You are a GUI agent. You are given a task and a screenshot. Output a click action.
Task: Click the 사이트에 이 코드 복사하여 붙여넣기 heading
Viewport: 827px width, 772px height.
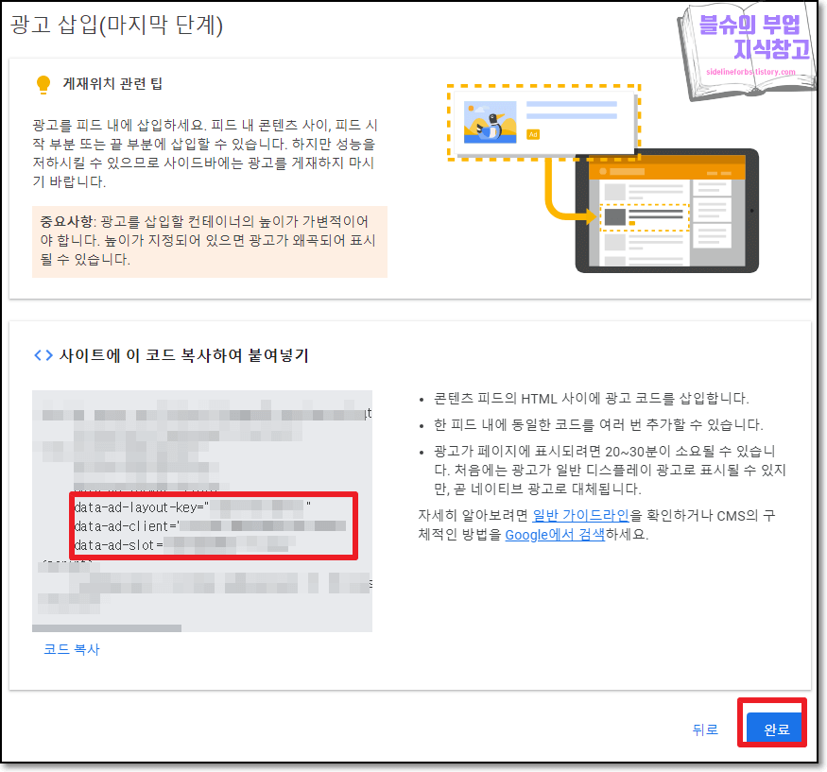[183, 355]
